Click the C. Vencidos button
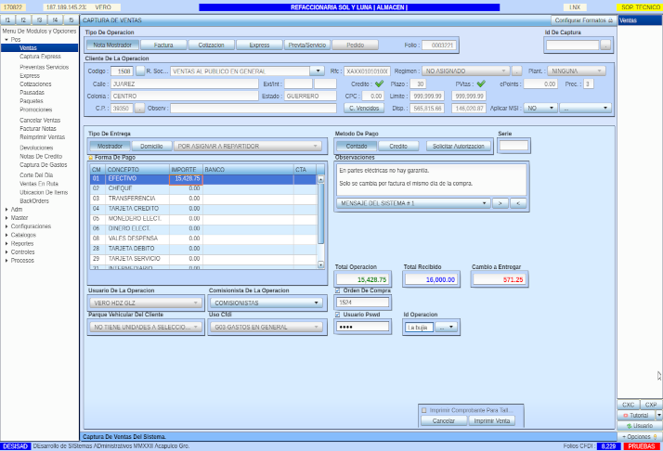This screenshot has height=451, width=663. [364, 109]
